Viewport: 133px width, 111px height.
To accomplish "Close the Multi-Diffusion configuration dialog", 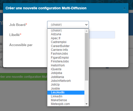I will coord(124,8).
